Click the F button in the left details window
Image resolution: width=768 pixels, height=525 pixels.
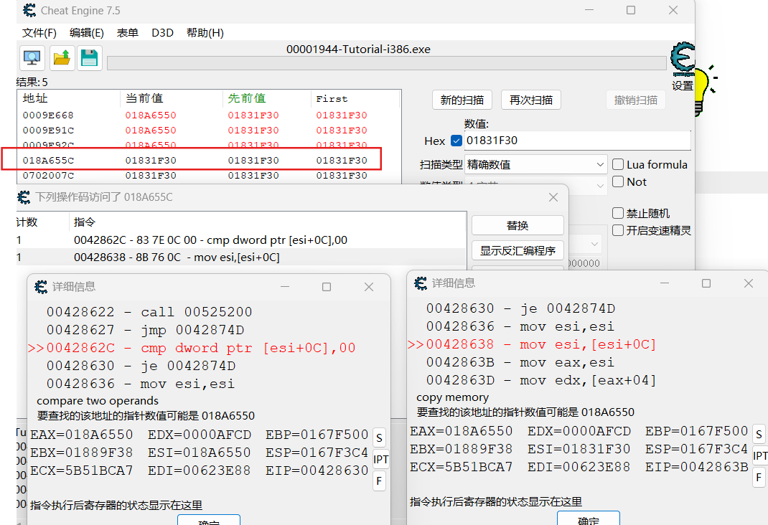point(379,481)
